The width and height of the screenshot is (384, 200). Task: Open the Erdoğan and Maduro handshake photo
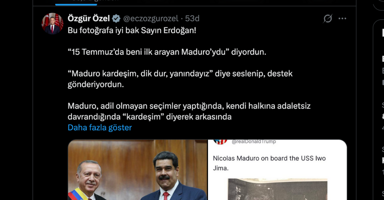pyautogui.click(x=138, y=170)
